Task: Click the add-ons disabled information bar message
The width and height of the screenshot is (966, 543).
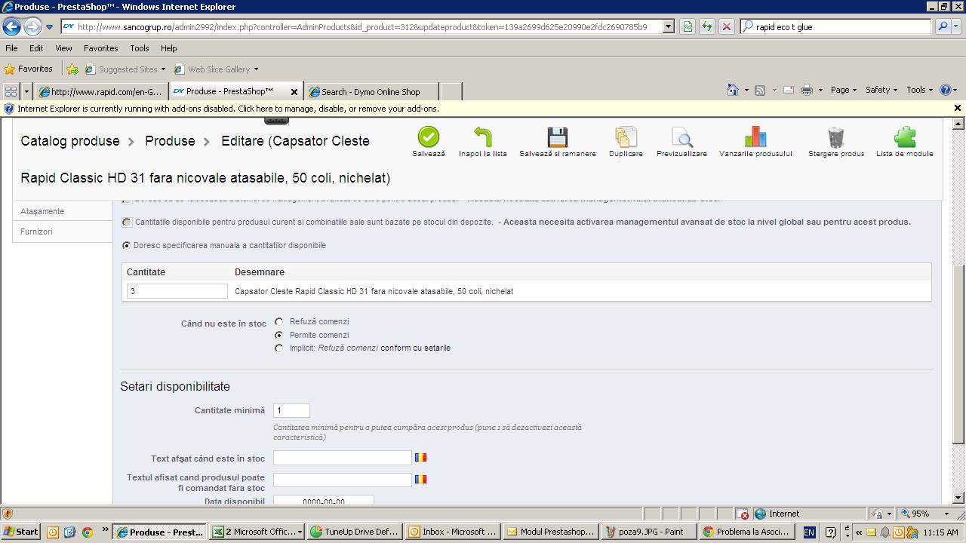Action: (x=228, y=109)
